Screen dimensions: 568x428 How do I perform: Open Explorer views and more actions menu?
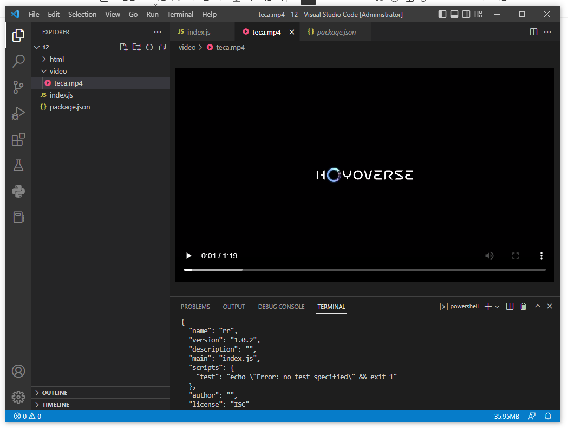pyautogui.click(x=158, y=32)
